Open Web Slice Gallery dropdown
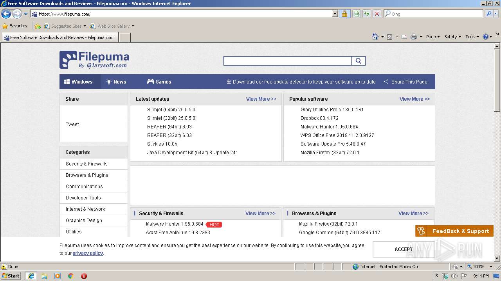The height and width of the screenshot is (281, 501). (112, 26)
